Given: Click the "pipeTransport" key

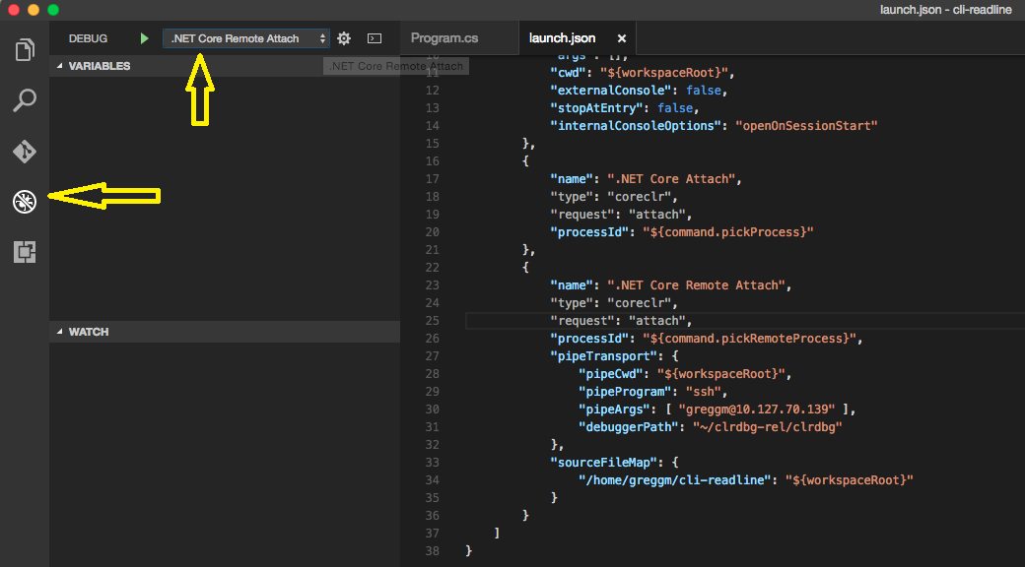Looking at the screenshot, I should click(x=604, y=356).
